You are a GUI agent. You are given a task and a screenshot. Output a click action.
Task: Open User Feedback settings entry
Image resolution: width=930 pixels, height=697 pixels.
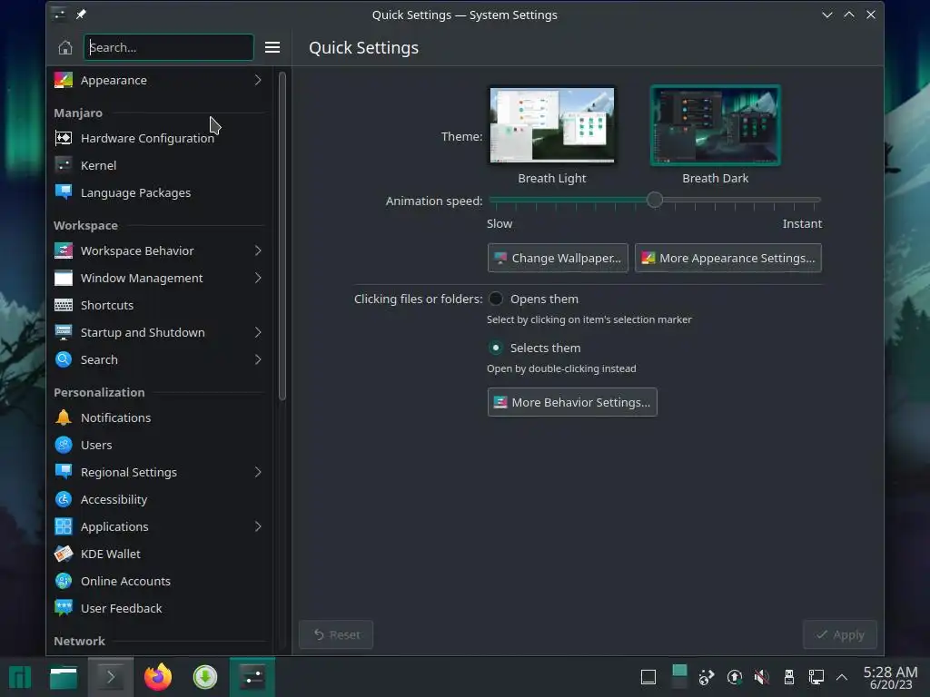coord(159,609)
